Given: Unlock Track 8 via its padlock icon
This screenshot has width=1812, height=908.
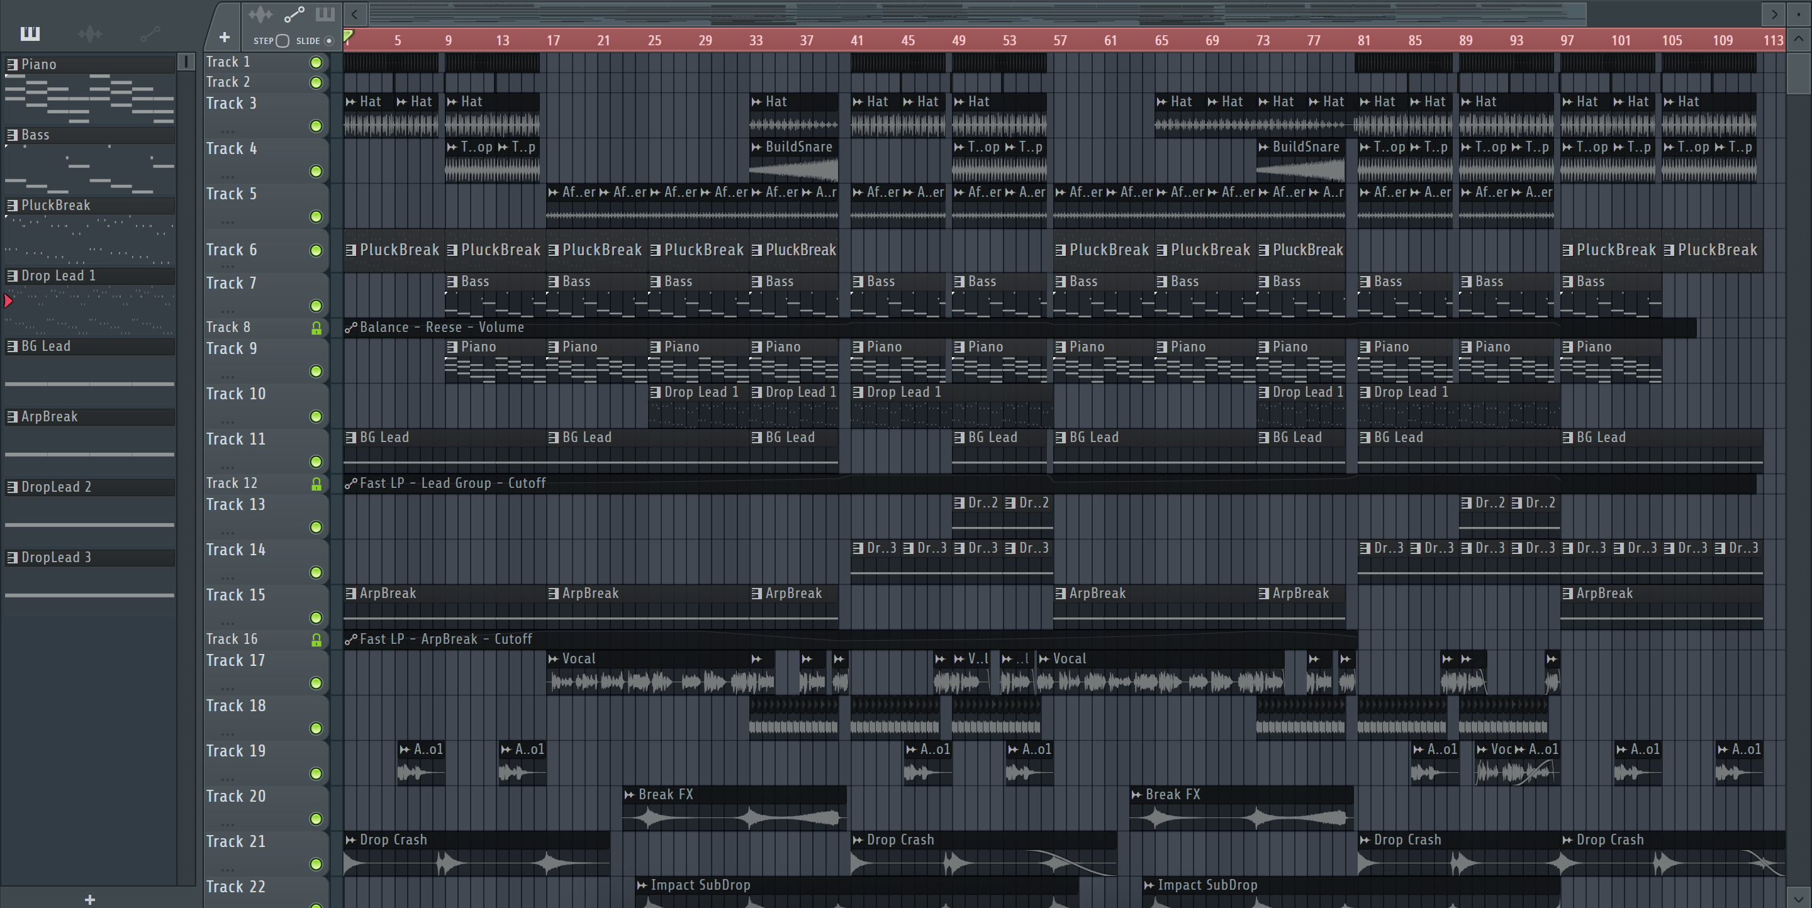Looking at the screenshot, I should (x=316, y=328).
